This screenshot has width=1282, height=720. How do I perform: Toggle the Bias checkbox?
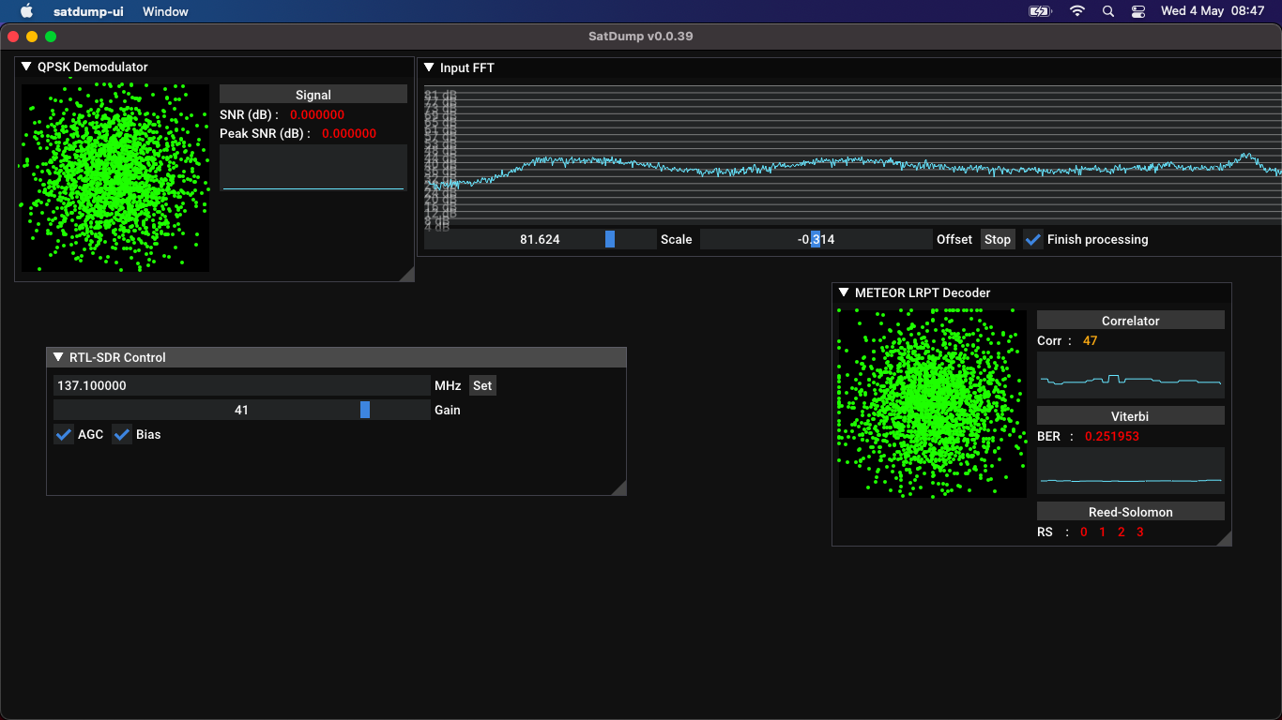tap(122, 434)
